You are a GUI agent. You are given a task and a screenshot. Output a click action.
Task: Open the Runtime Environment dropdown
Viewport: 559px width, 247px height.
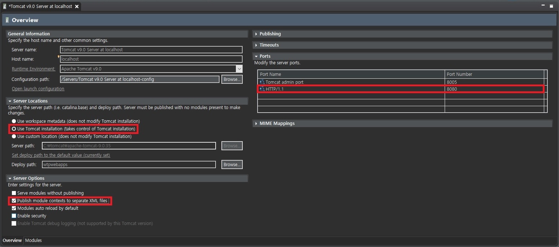pos(239,69)
